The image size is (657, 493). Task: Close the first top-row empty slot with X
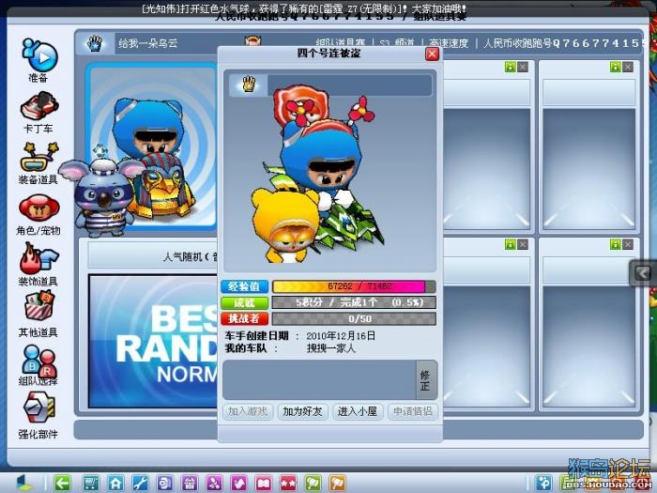tap(523, 67)
